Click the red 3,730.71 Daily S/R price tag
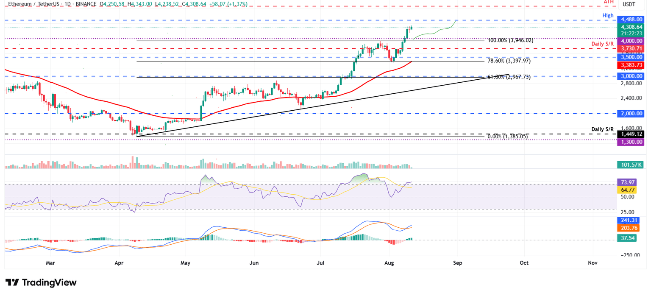Viewport: 651px width, 296px height. 632,49
